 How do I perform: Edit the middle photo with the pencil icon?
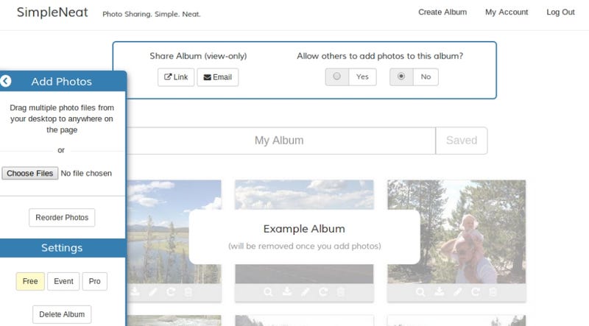[x=305, y=291]
